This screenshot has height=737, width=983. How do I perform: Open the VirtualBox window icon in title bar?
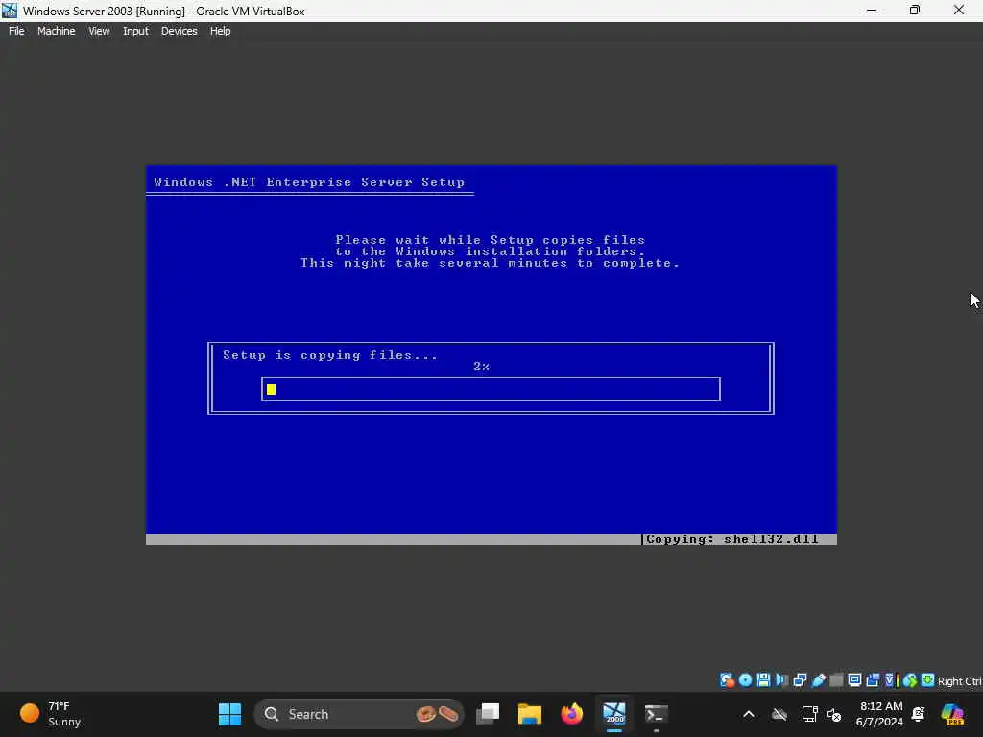[x=10, y=11]
